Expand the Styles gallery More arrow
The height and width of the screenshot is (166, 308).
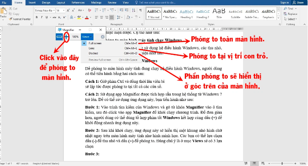tap(278, 18)
